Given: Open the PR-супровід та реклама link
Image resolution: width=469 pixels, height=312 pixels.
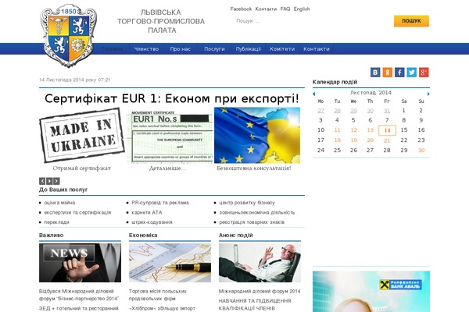Looking at the screenshot, I should click(x=160, y=203).
